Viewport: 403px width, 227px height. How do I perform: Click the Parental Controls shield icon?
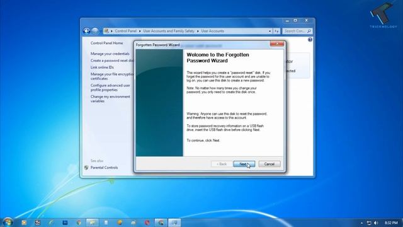(x=86, y=168)
